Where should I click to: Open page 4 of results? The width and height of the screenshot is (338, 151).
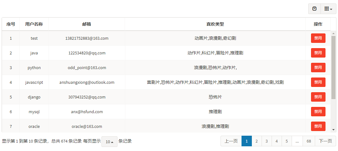(277, 141)
